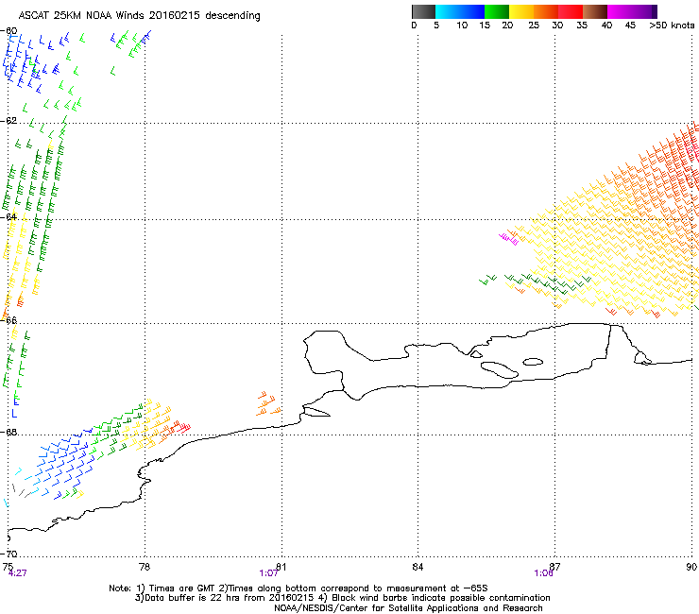Click the yellow 20-25 knots legend segment
The height and width of the screenshot is (614, 699).
point(521,11)
